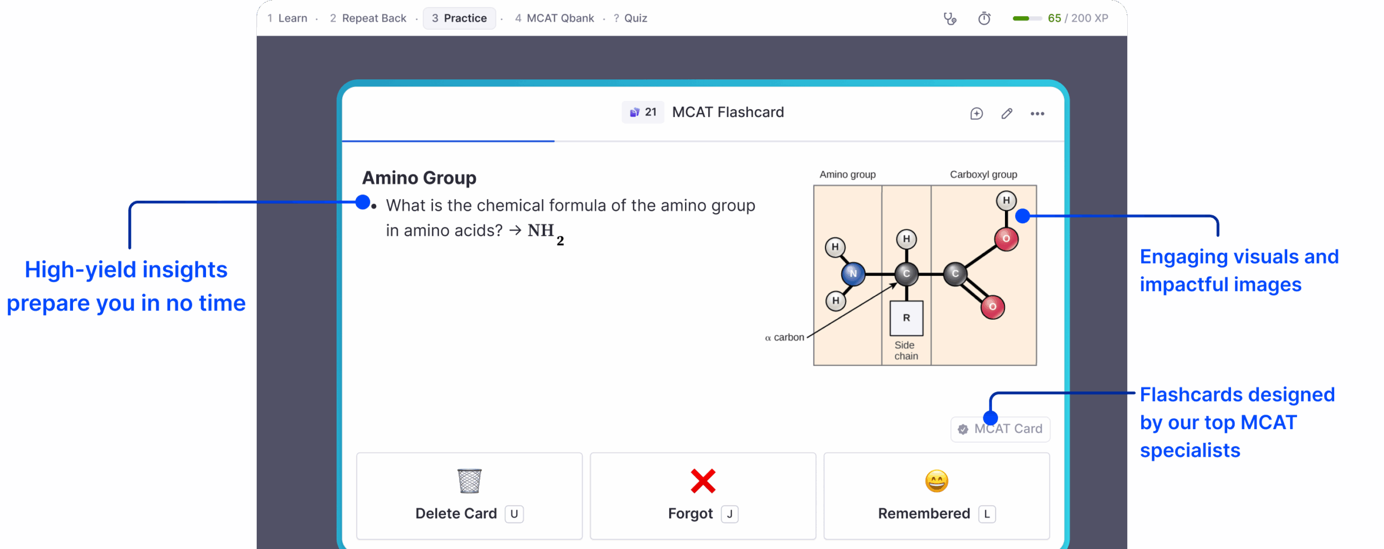Click the XP progress bar
1384x549 pixels.
pos(1027,18)
